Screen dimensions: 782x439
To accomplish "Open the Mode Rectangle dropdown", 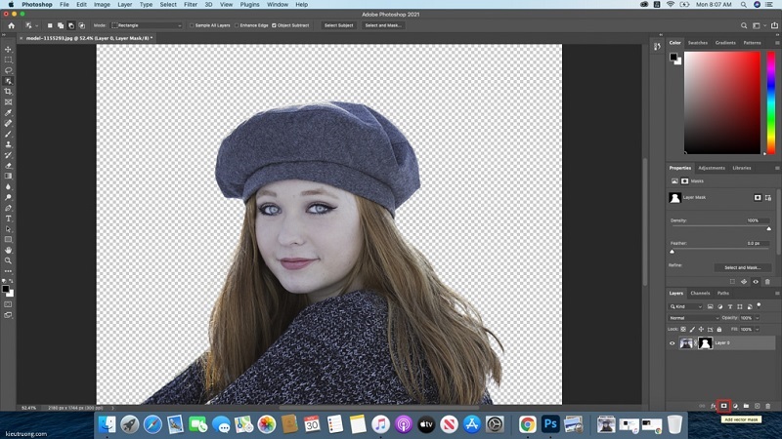I will coord(148,25).
